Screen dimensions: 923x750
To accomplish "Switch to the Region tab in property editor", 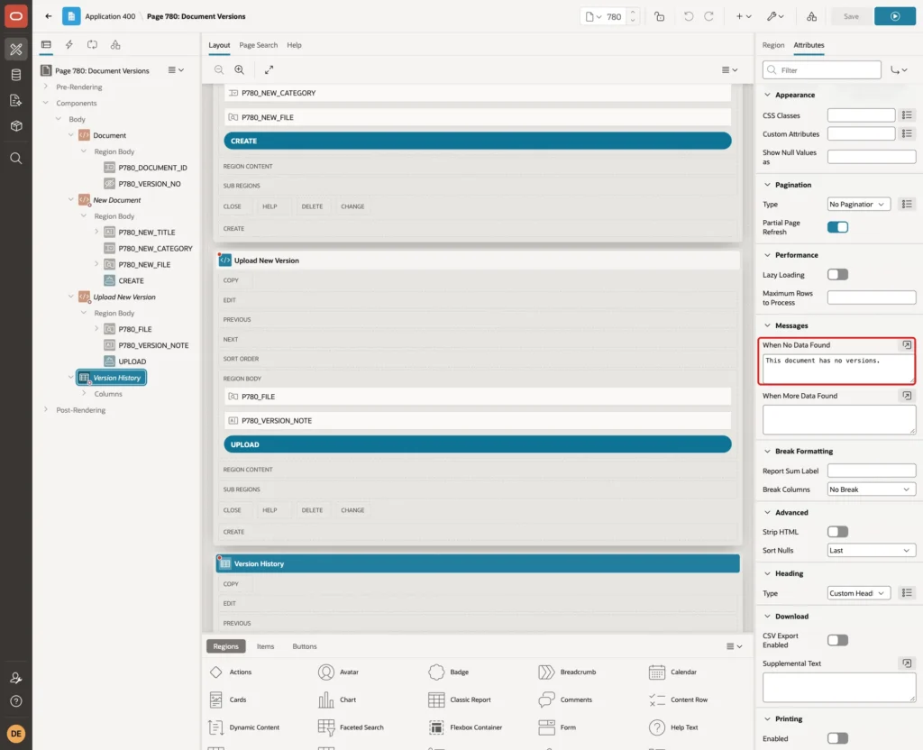I will [x=772, y=45].
